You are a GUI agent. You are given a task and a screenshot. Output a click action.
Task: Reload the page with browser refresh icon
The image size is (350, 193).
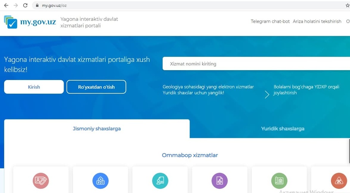[25, 5]
